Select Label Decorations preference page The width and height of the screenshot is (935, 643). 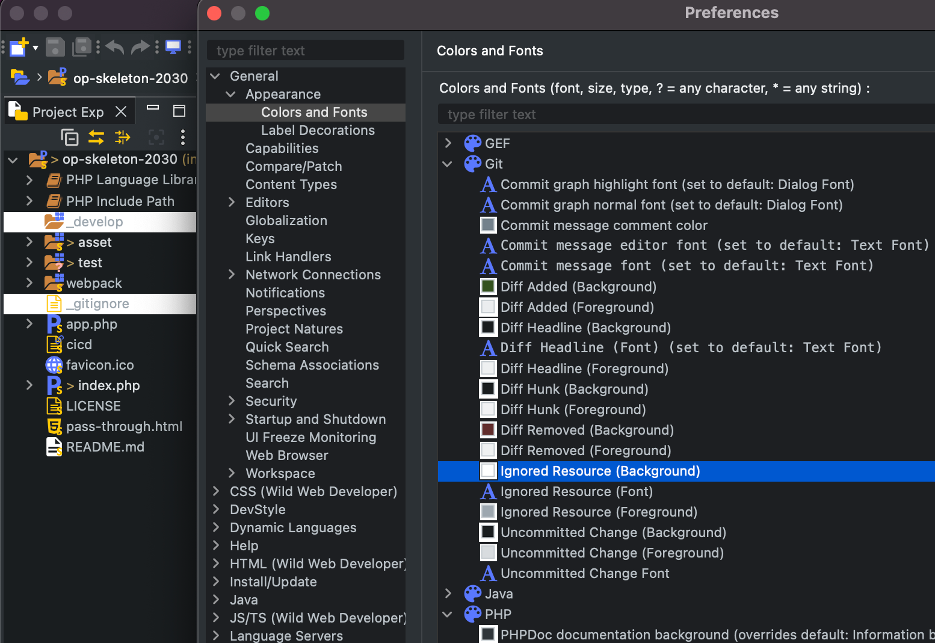(318, 130)
